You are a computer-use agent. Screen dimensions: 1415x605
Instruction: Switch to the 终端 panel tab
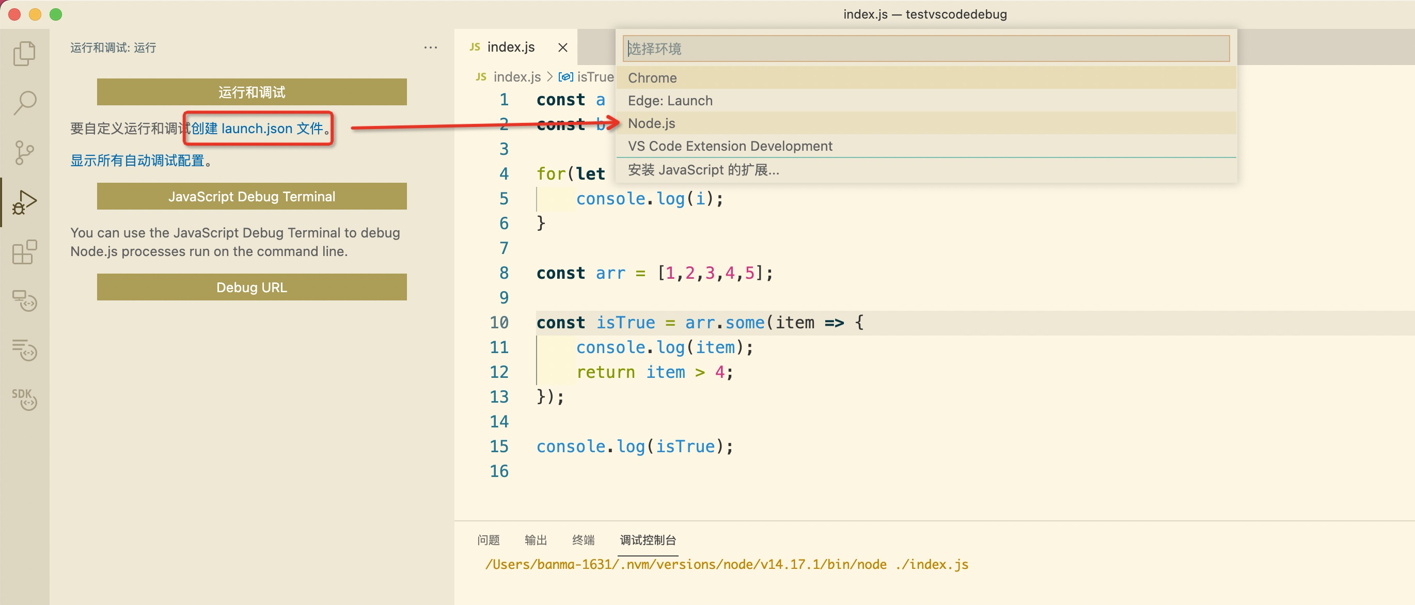(583, 539)
